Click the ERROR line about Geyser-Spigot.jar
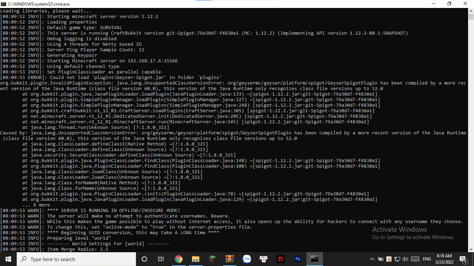This screenshot has height=266, width=474. coord(111,78)
